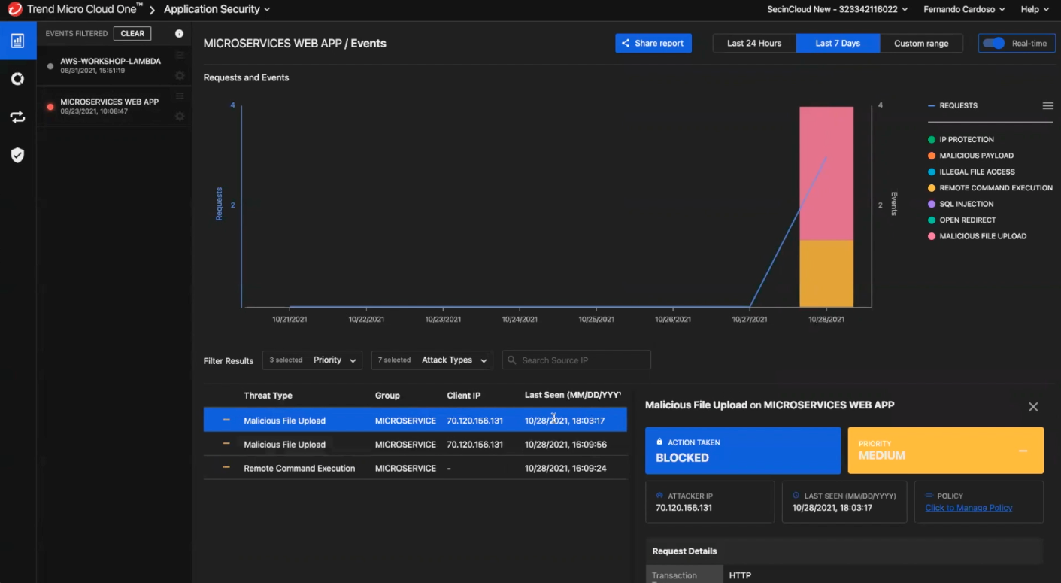Click the pink Malicious File Upload bar segment
This screenshot has height=583, width=1061.
pos(826,173)
